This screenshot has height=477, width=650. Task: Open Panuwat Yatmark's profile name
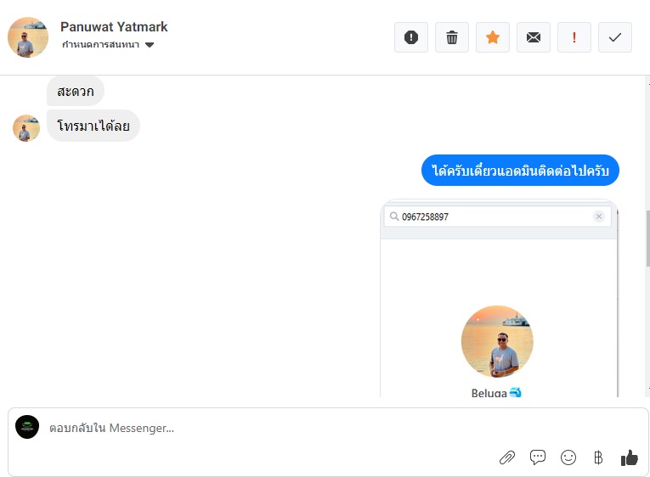point(114,27)
